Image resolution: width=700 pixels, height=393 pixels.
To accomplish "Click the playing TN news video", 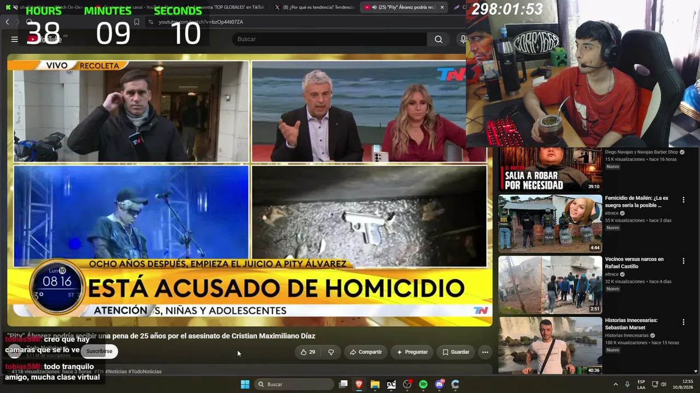I will tap(250, 190).
